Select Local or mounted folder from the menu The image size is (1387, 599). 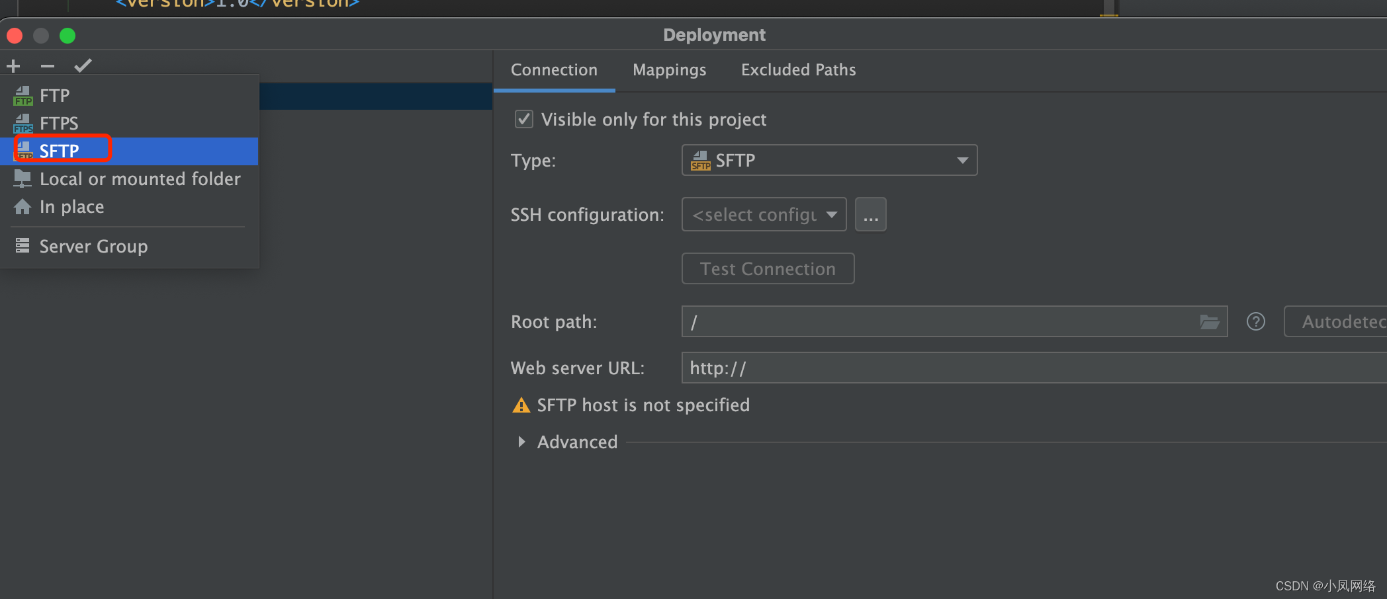pos(139,179)
